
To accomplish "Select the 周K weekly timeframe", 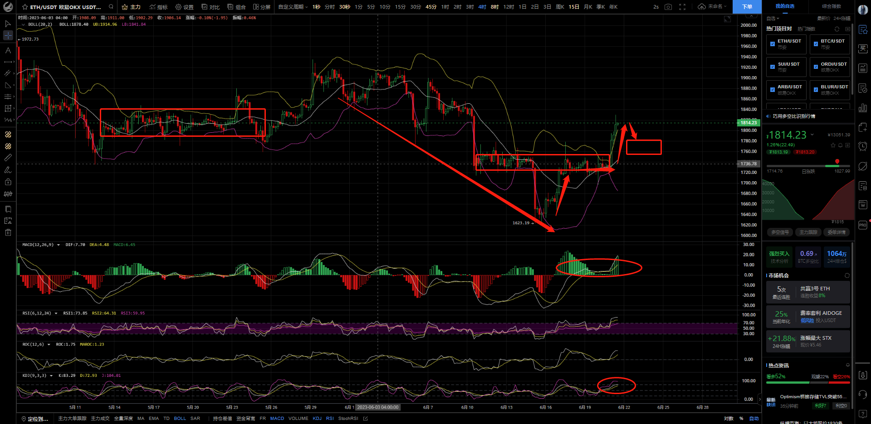I will (560, 7).
